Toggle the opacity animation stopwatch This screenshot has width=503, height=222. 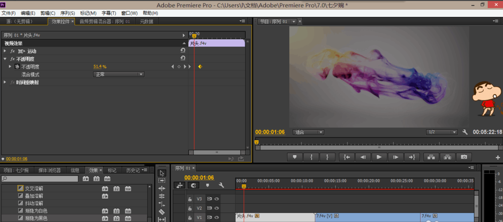coord(17,67)
